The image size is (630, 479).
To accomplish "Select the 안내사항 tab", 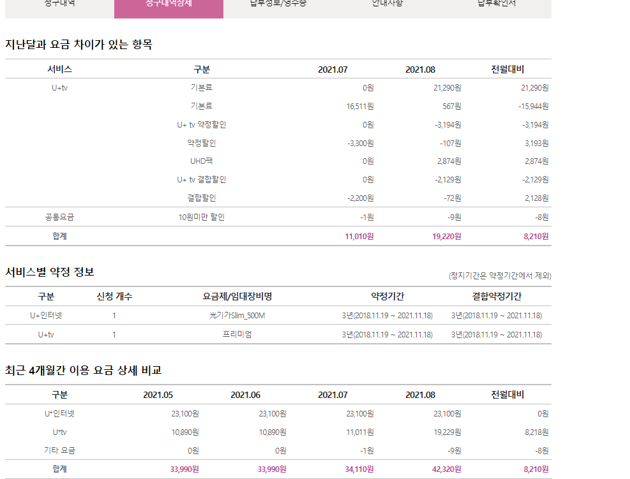I will [x=386, y=5].
